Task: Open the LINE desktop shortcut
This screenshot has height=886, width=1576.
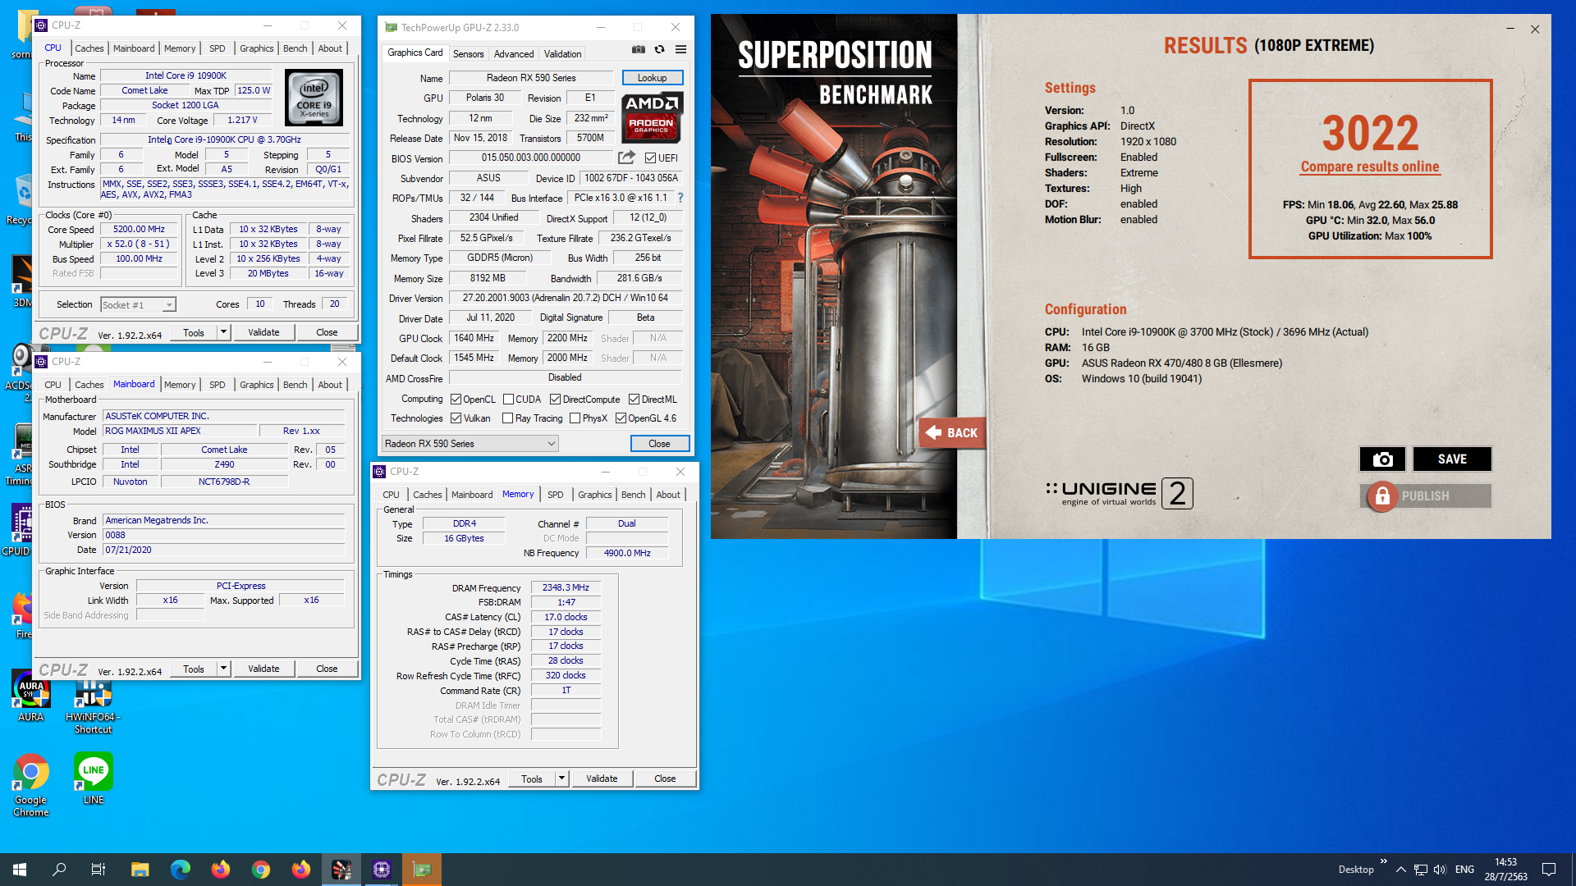Action: pos(94,779)
